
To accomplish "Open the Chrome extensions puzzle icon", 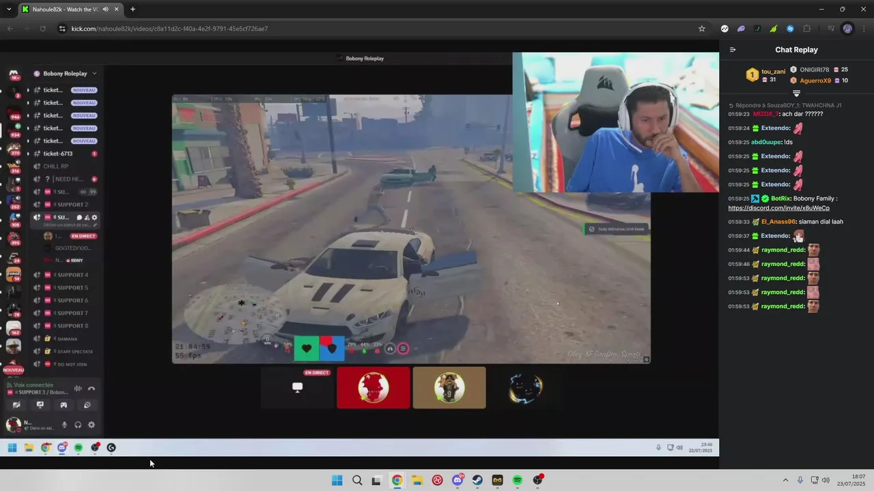I will 806,29.
